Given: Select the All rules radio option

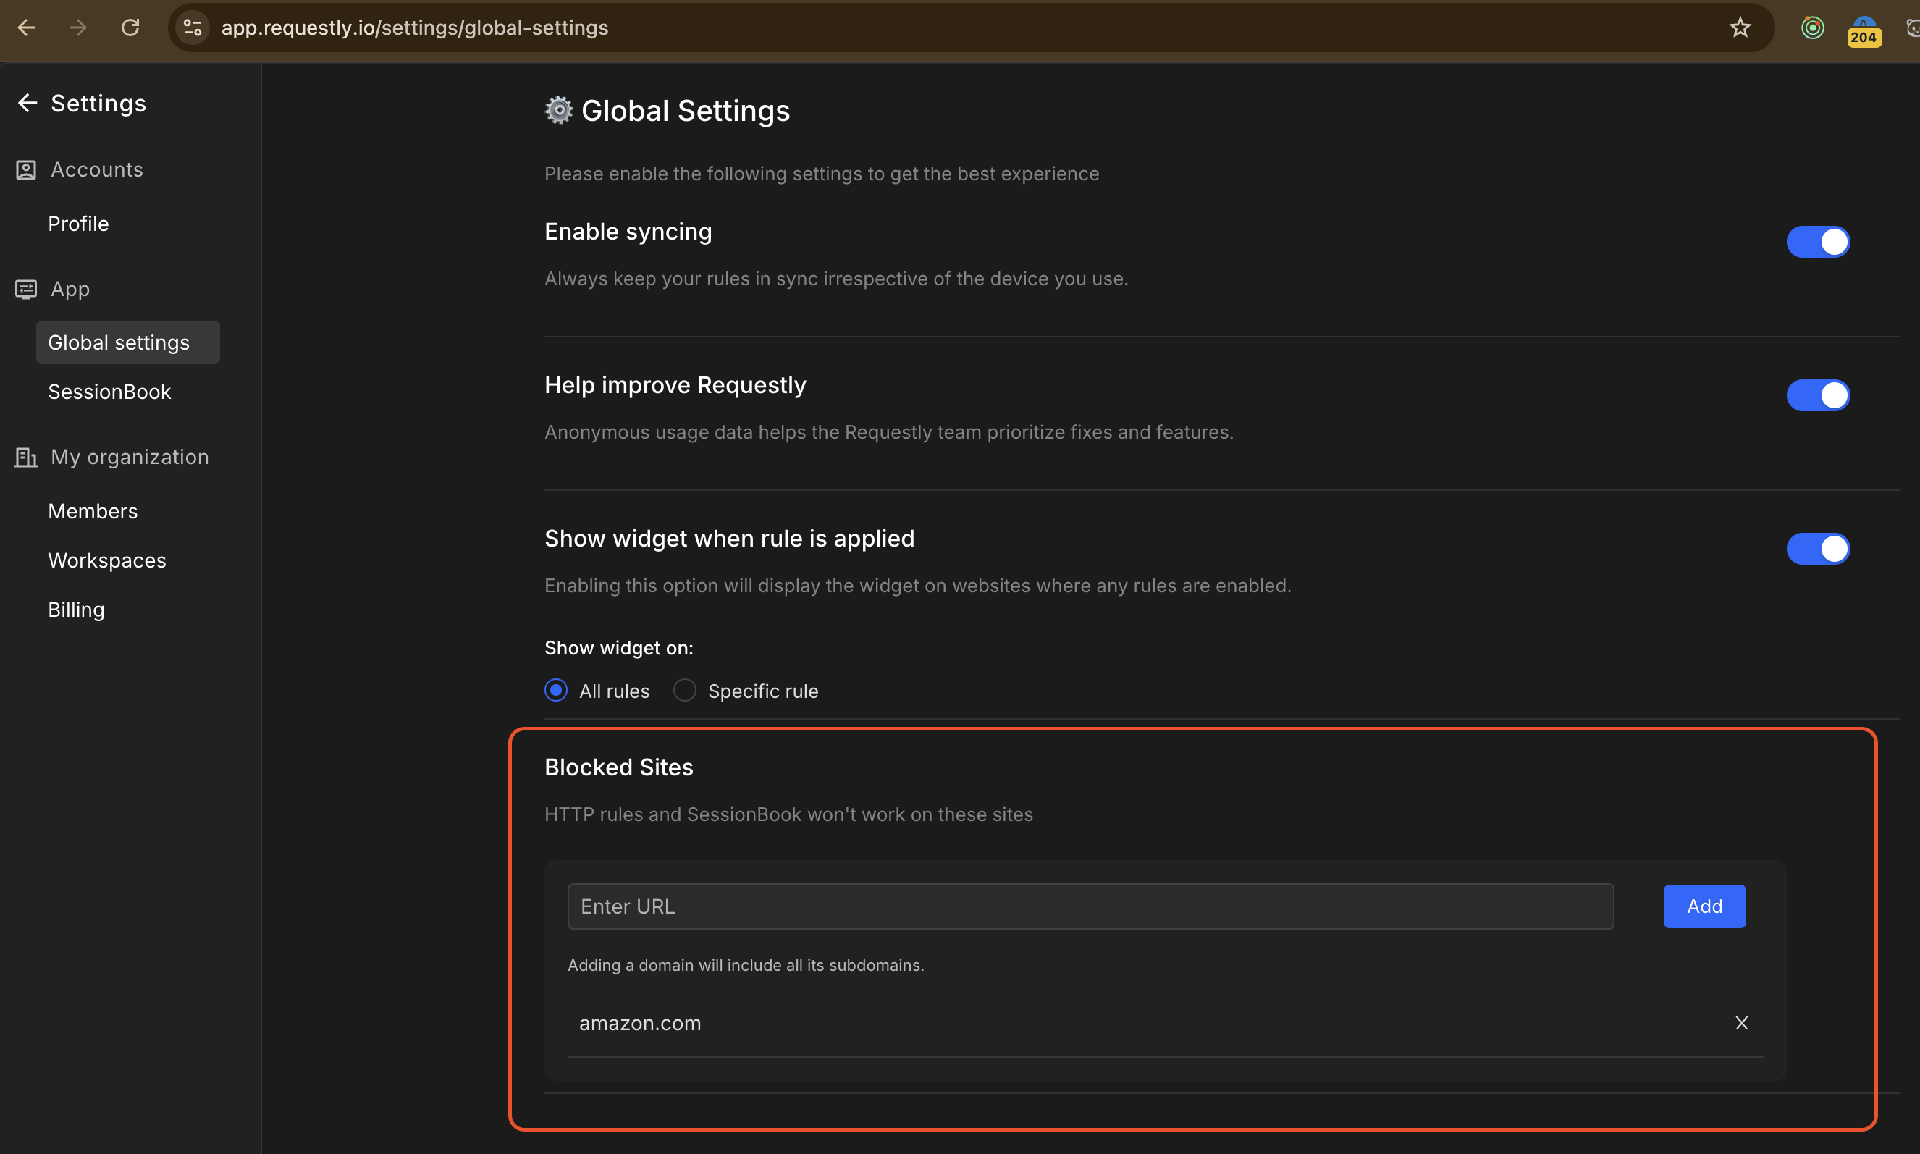Looking at the screenshot, I should point(556,691).
